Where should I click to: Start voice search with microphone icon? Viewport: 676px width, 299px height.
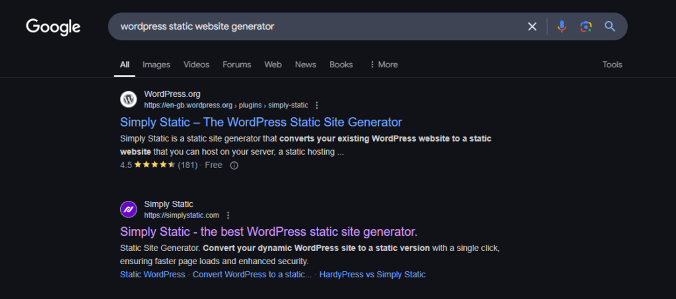click(x=561, y=27)
